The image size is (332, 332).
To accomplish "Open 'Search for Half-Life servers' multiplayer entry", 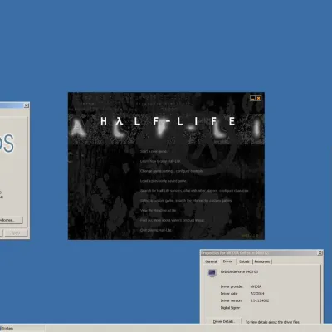I will coord(194,191).
